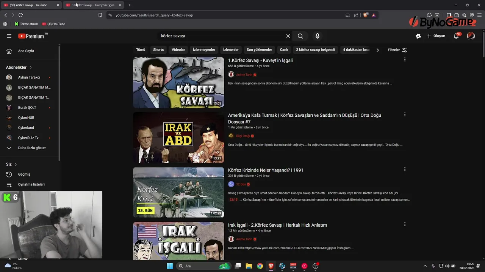Focus the YouTube search input field
This screenshot has height=272, width=485.
[x=222, y=36]
